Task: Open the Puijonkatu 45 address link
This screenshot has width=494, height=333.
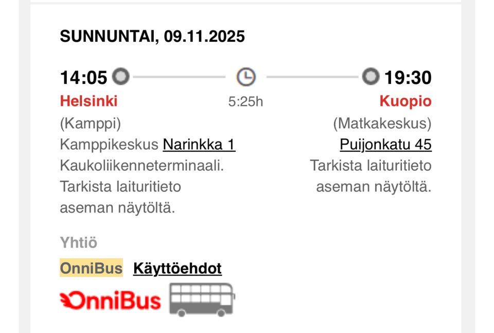Action: [x=385, y=145]
